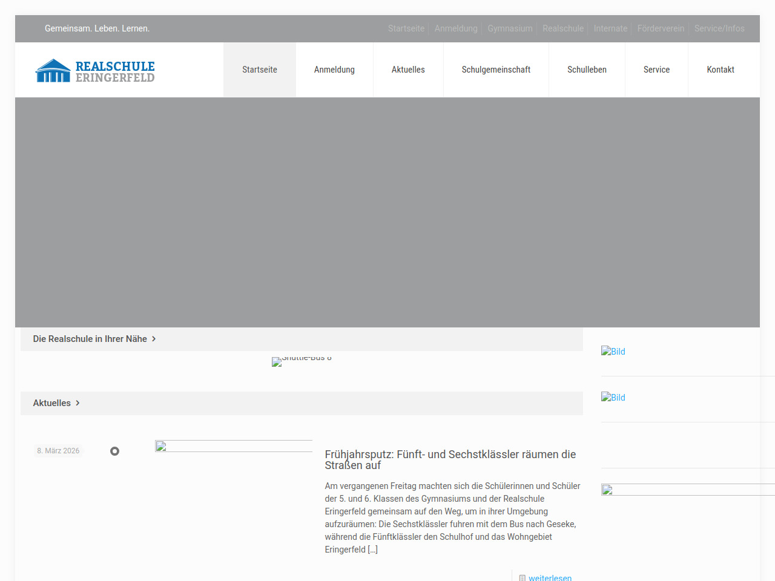
Task: Click Gymnasium link in top bar
Action: (510, 28)
